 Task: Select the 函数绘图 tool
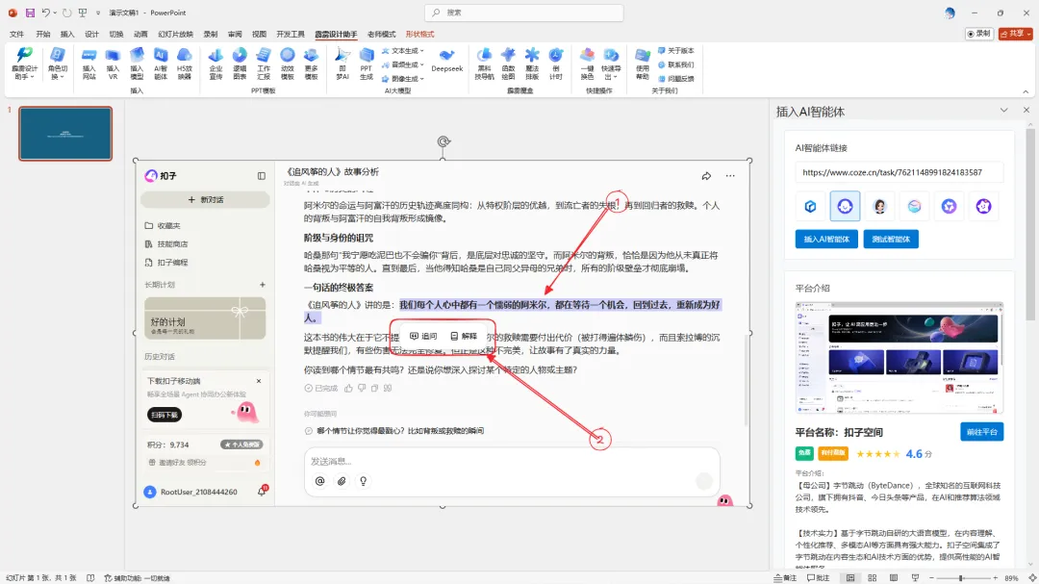508,63
